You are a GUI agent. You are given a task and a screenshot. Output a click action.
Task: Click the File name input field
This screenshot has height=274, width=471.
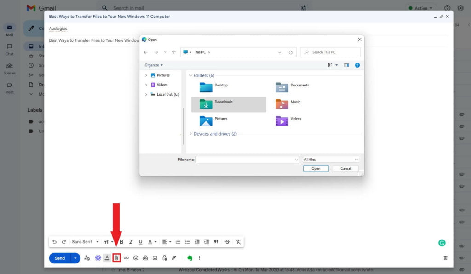click(247, 159)
